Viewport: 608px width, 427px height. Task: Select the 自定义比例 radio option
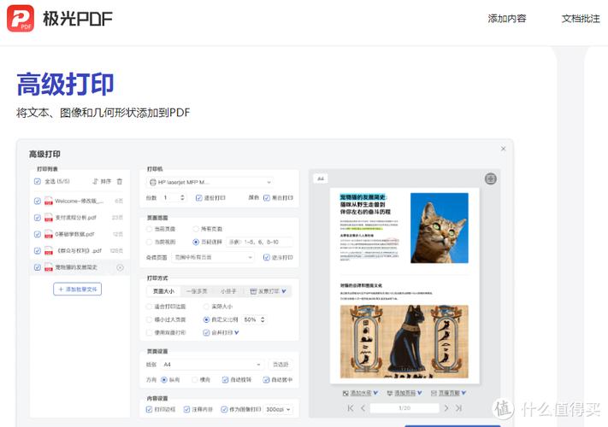[x=206, y=319]
